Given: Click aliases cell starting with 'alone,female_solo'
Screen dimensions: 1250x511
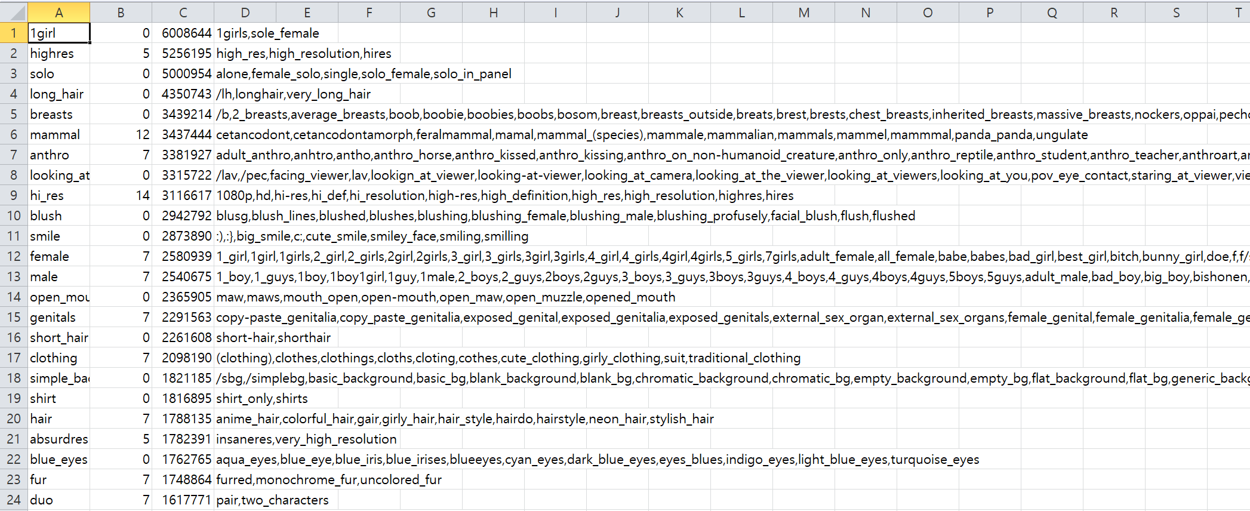Looking at the screenshot, I should coord(364,73).
